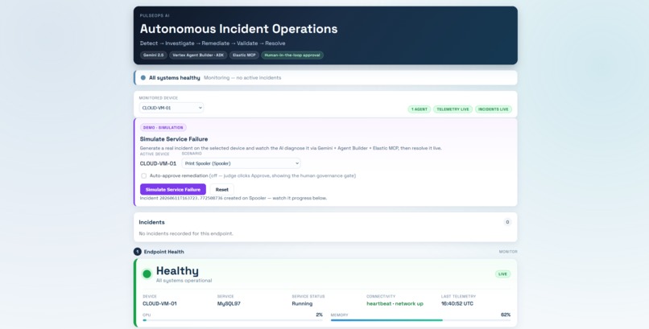Image resolution: width=649 pixels, height=329 pixels.
Task: Click the Device value CLOUD-VM-01 in health card
Action: pyautogui.click(x=159, y=304)
